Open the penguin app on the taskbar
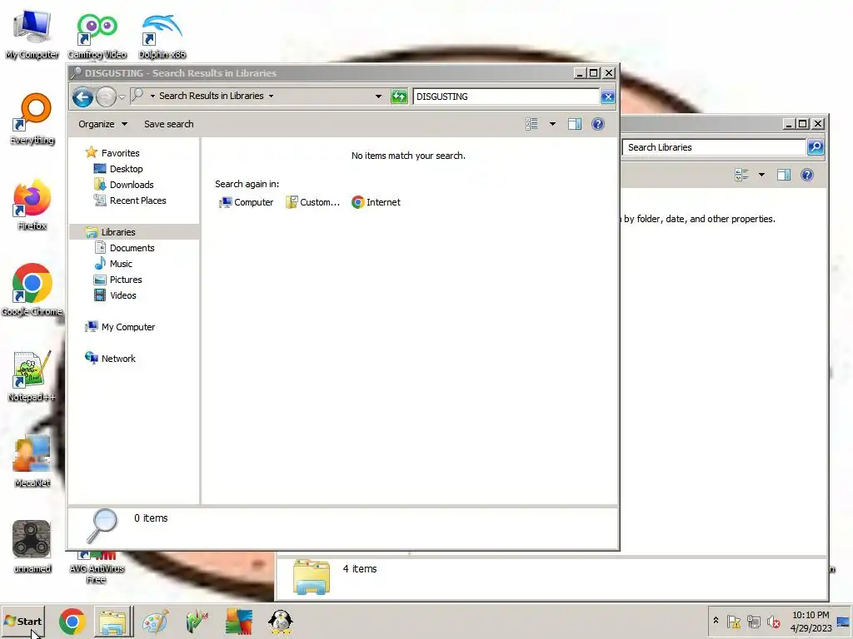853x639 pixels. 281,621
